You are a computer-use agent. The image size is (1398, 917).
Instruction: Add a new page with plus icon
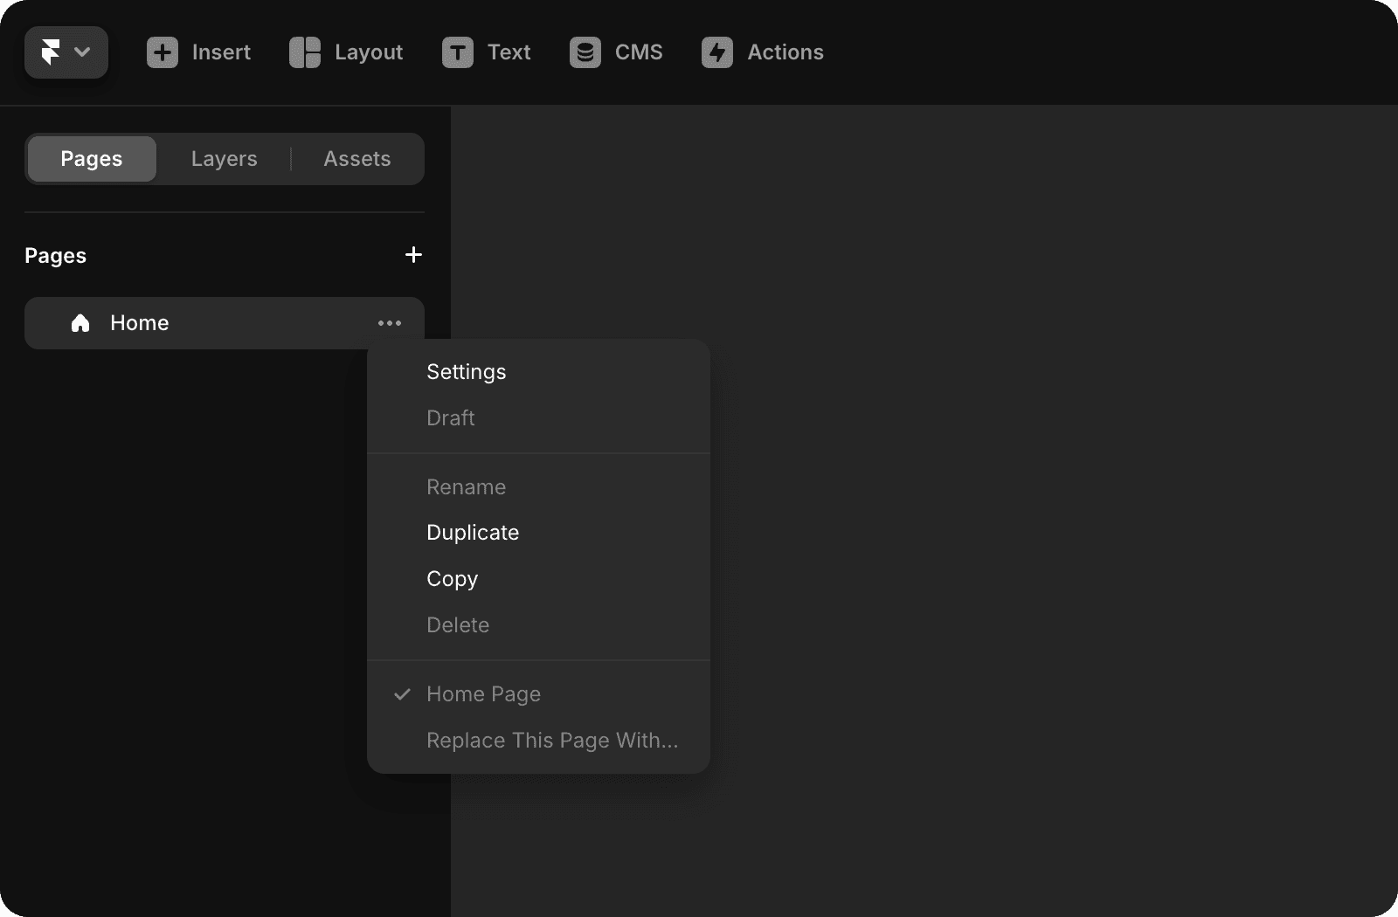[x=413, y=255]
